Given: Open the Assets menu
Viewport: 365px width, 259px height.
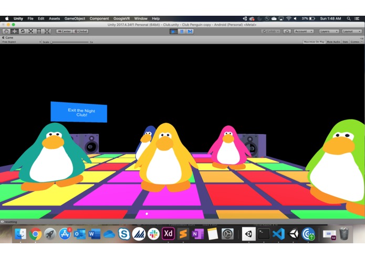Looking at the screenshot, I should (54, 18).
